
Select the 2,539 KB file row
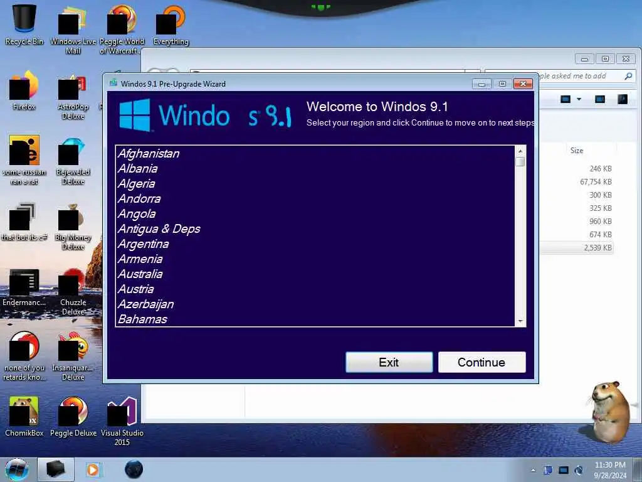[577, 247]
